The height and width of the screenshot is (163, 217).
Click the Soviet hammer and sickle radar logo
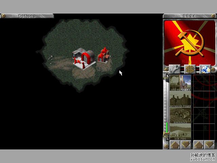pyautogui.click(x=190, y=43)
